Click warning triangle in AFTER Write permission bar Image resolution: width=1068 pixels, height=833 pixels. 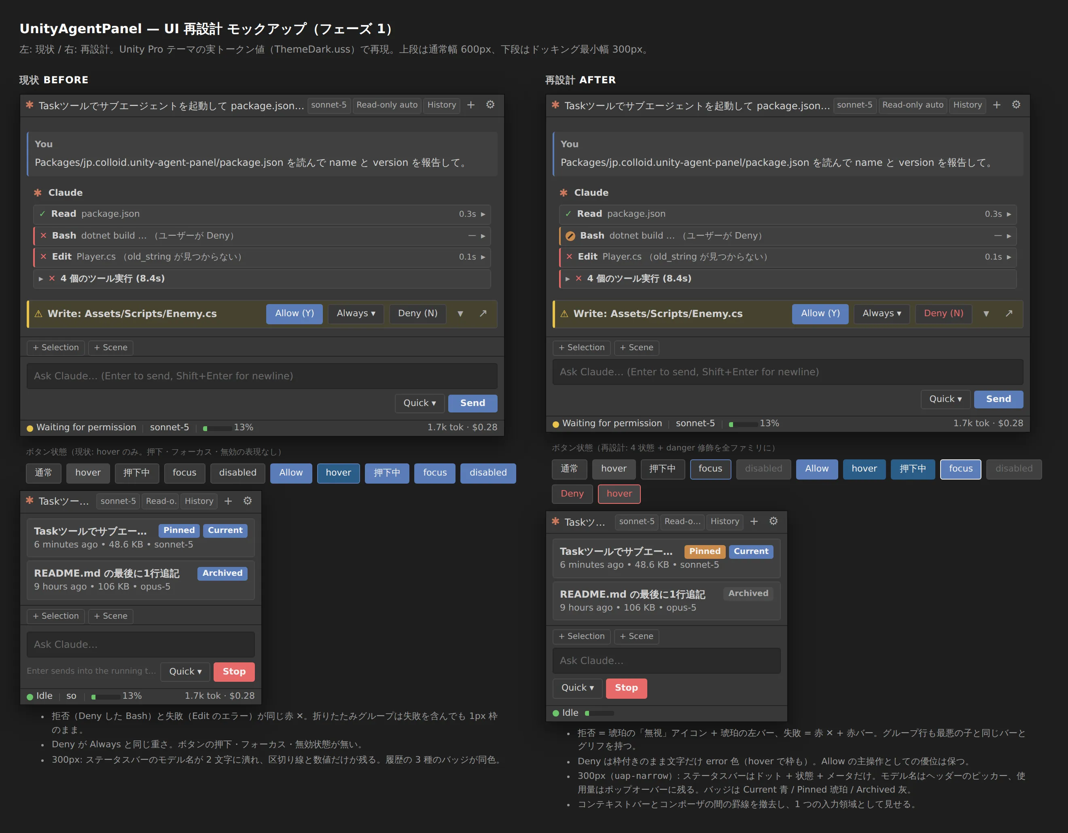tap(564, 314)
